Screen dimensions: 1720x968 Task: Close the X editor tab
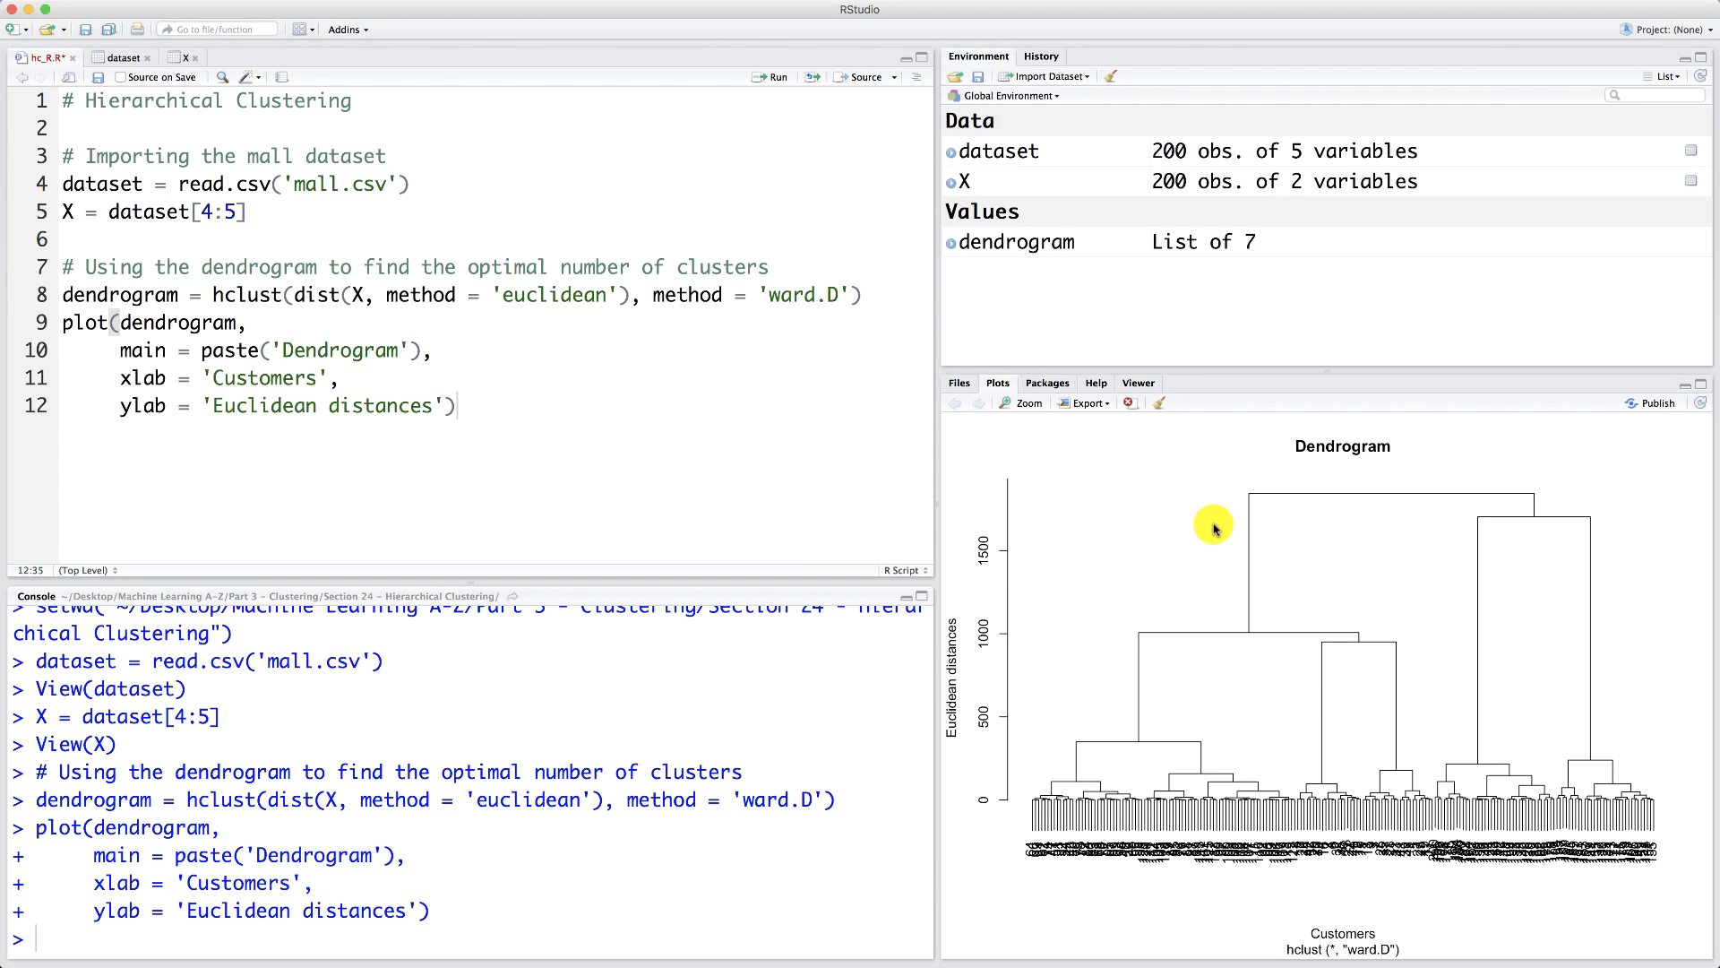[x=195, y=58]
